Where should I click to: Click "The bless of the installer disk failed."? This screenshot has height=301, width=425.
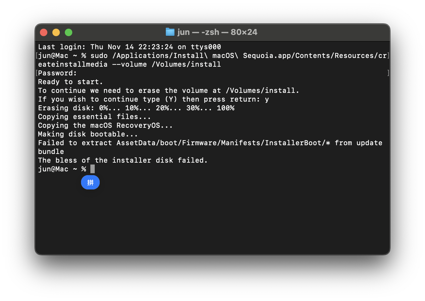(x=123, y=160)
